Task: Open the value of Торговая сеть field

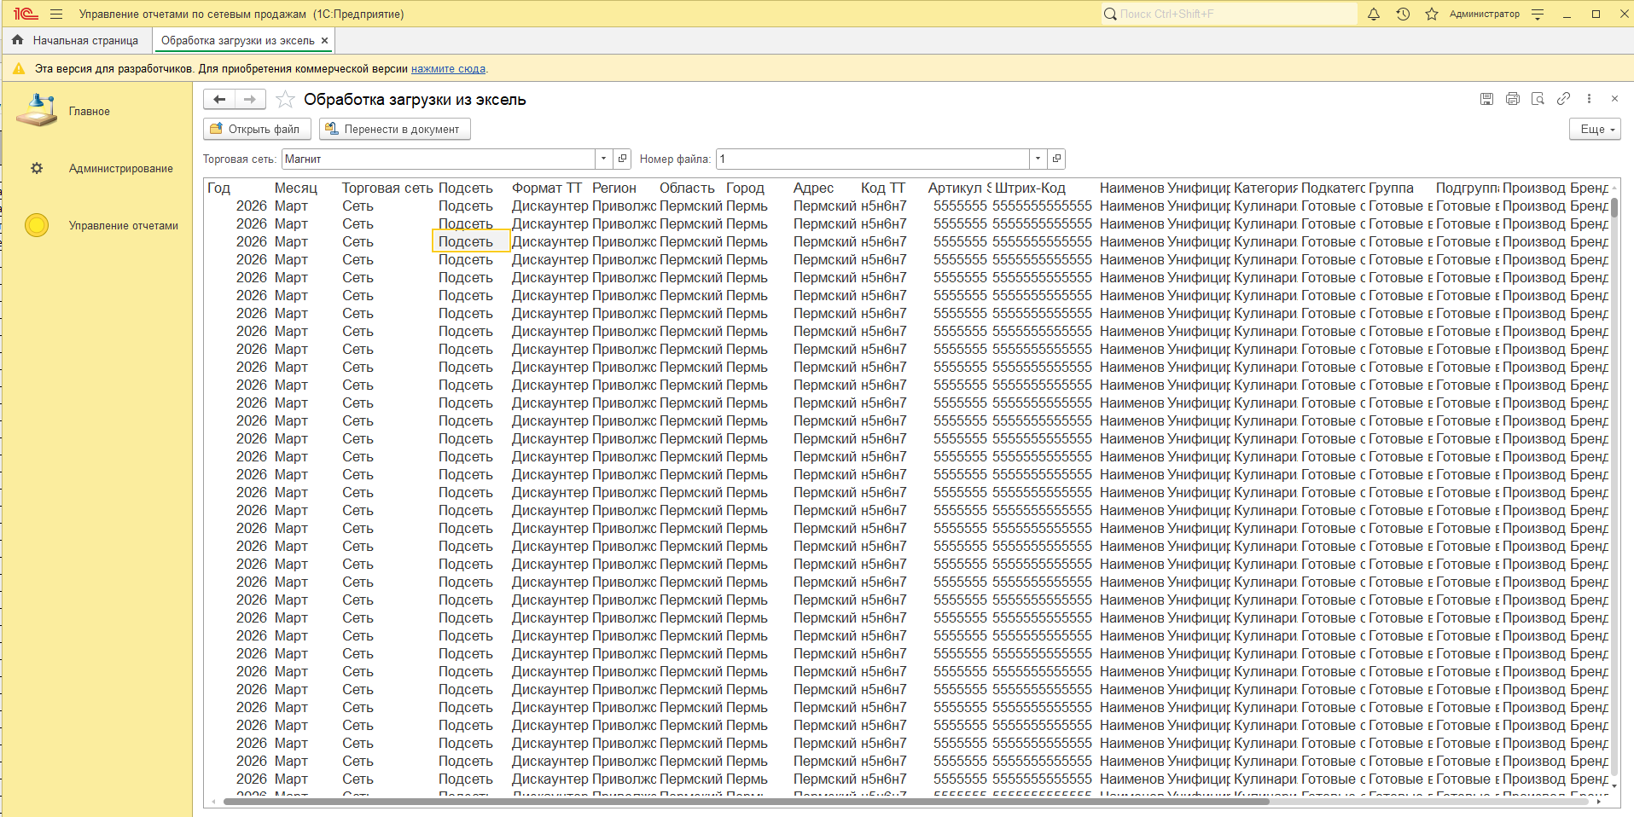Action: (623, 159)
